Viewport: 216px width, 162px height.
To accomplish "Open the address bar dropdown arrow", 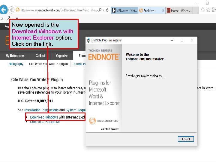I will [103, 10].
